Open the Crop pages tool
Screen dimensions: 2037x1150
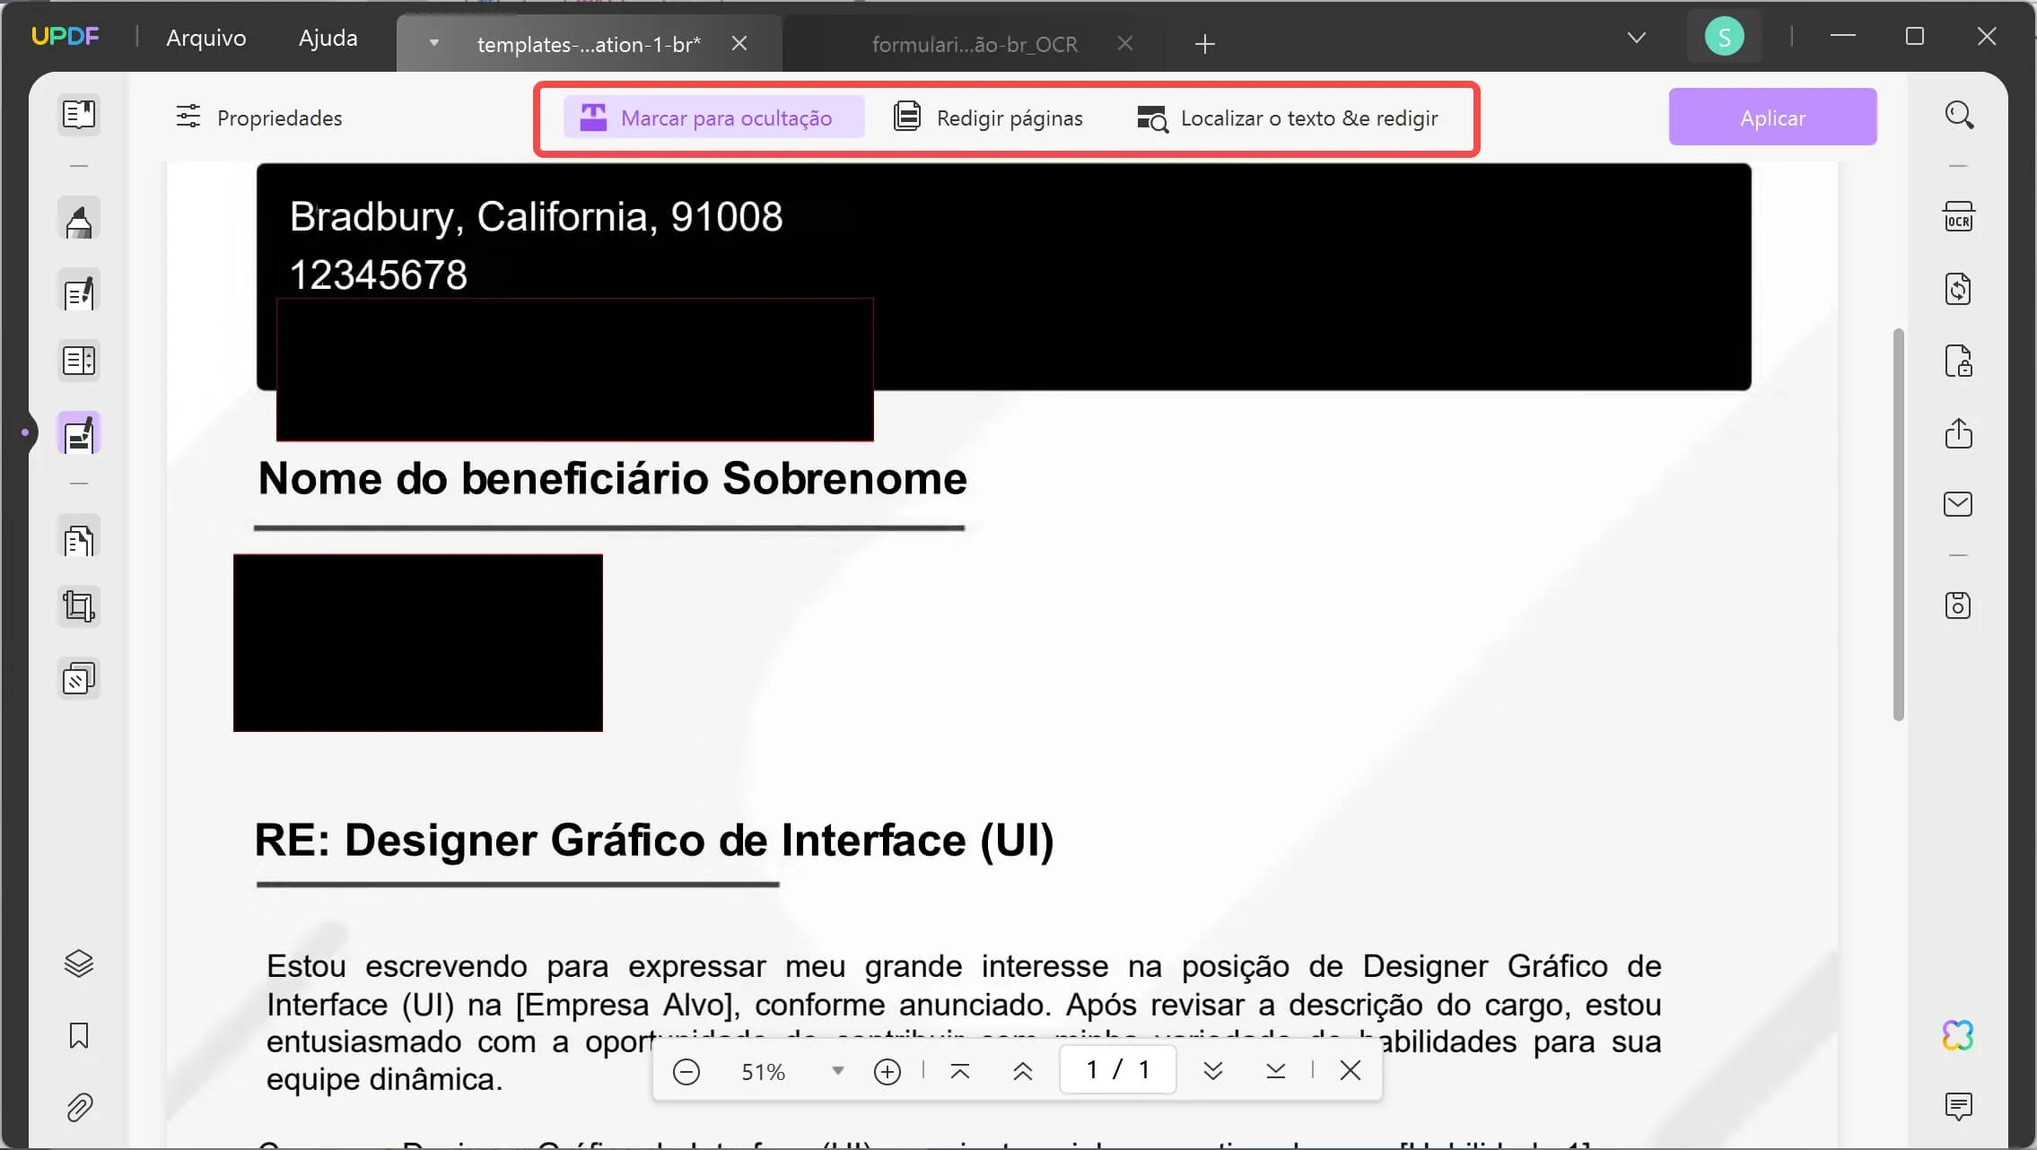79,605
